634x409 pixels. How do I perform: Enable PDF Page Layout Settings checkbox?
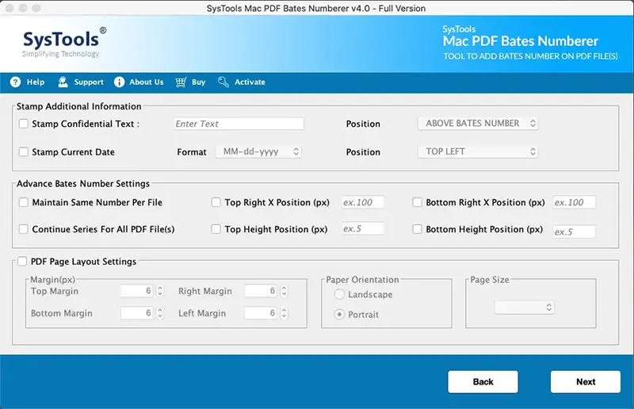point(22,262)
